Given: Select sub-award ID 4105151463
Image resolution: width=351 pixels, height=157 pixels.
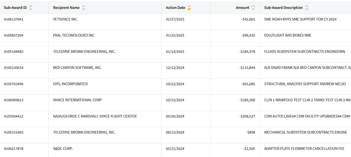Looking at the screenshot, I should pos(13,132).
